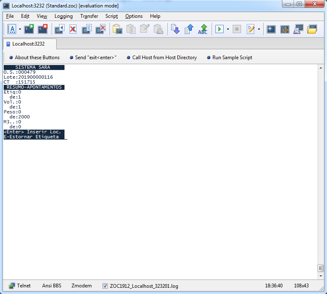Screen dimensions: 327x294
Task: Click the grayed clipboard with pencil icon
Action: point(145,29)
